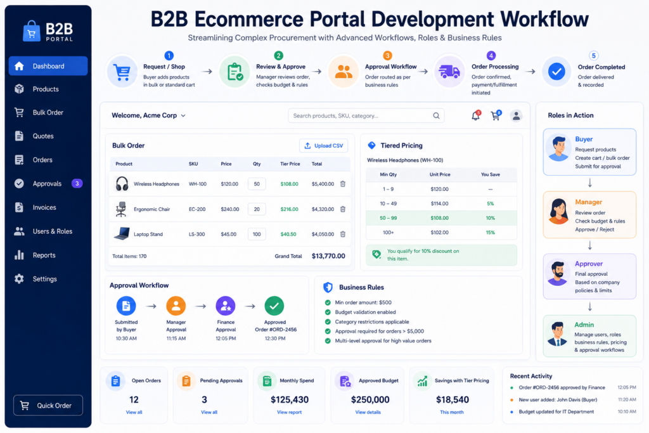Click View all under Pending Approvals

pyautogui.click(x=209, y=412)
